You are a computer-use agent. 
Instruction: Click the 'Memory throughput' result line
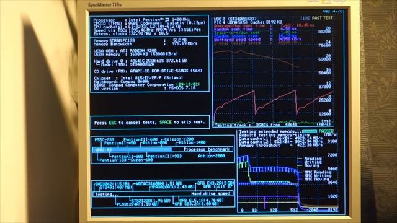pyautogui.click(x=281, y=146)
